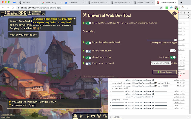The height and width of the screenshot is (119, 191).
Task: Close the Console drawer
Action: tap(189, 117)
